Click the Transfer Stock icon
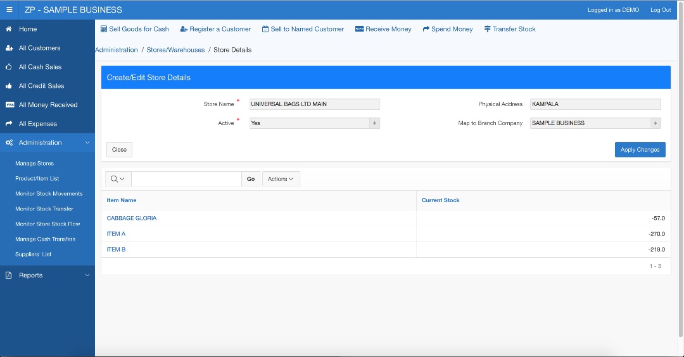This screenshot has height=357, width=684. click(x=487, y=29)
